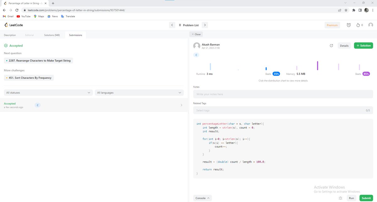Viewport: 377px width, 202px height.
Task: Click the highlighted runtime distribution bar
Action: [x=266, y=68]
